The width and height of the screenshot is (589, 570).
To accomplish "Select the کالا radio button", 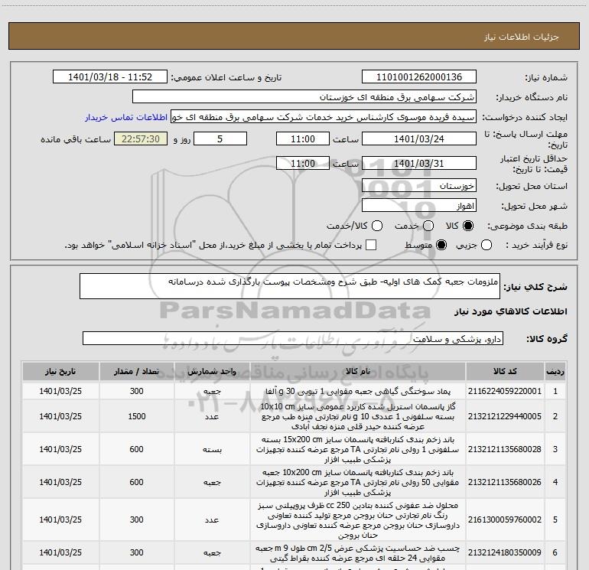I will [468, 226].
